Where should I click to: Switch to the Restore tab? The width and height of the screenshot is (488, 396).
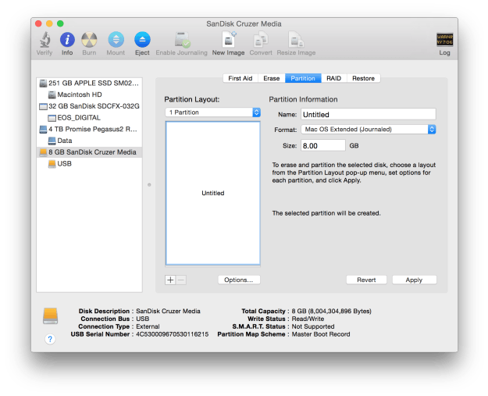tap(364, 78)
